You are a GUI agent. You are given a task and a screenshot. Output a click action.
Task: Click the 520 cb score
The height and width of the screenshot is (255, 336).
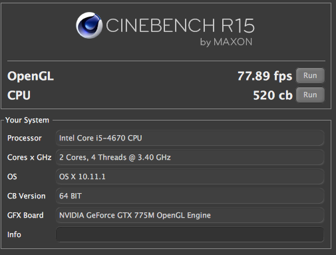[273, 95]
